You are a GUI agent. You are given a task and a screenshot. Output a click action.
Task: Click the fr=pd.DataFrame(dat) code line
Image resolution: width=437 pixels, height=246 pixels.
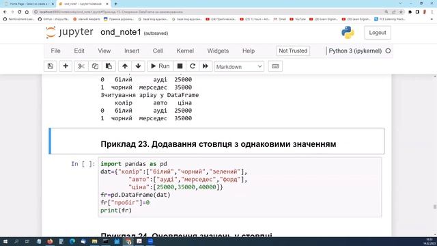pyautogui.click(x=135, y=195)
